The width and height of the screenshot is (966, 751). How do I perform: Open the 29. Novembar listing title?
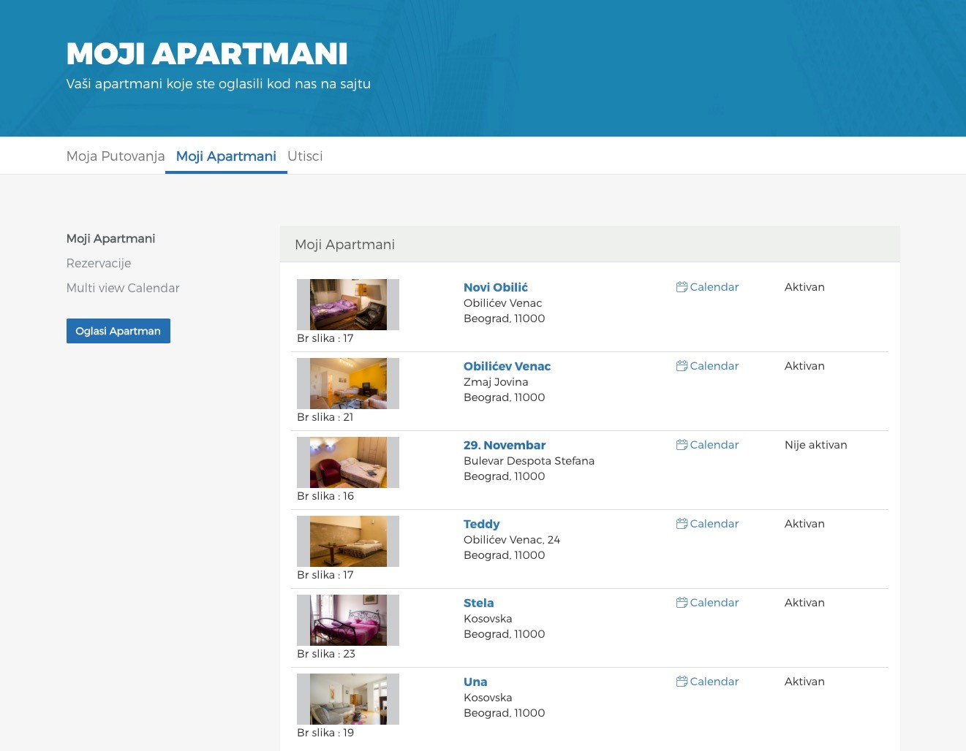(x=504, y=445)
